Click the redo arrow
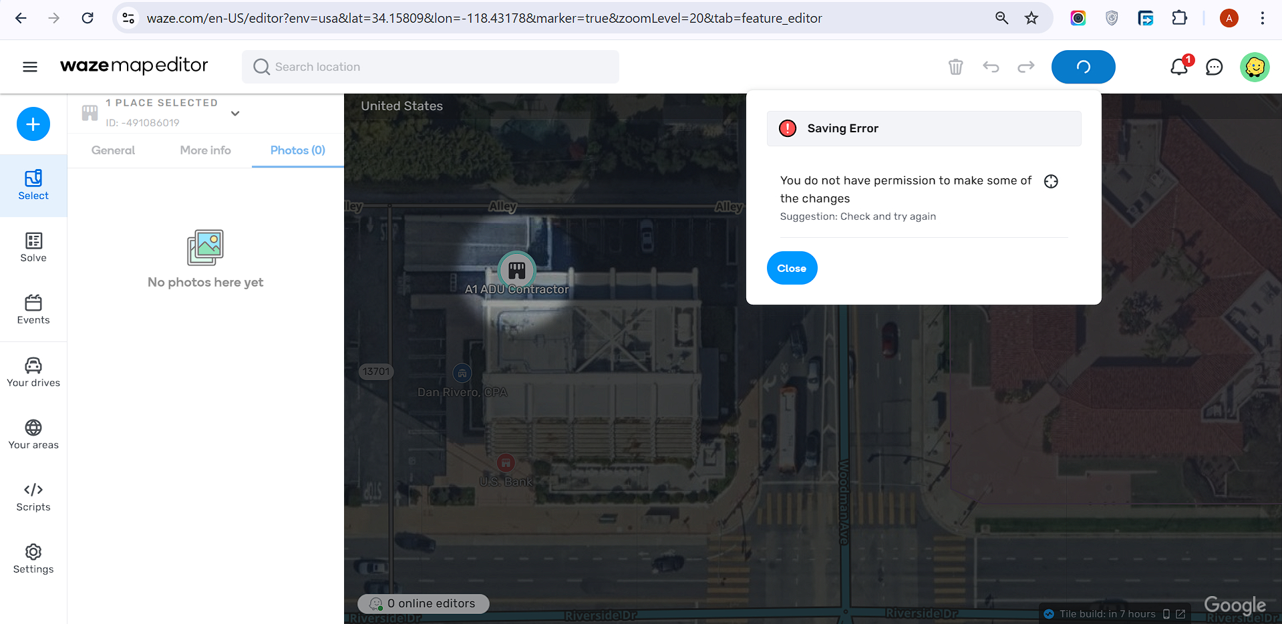1282x624 pixels. (1025, 67)
